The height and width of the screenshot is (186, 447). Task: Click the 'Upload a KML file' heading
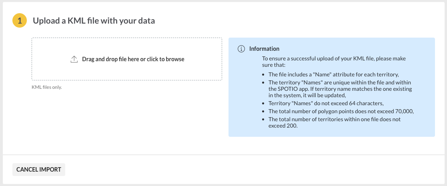[x=94, y=20]
